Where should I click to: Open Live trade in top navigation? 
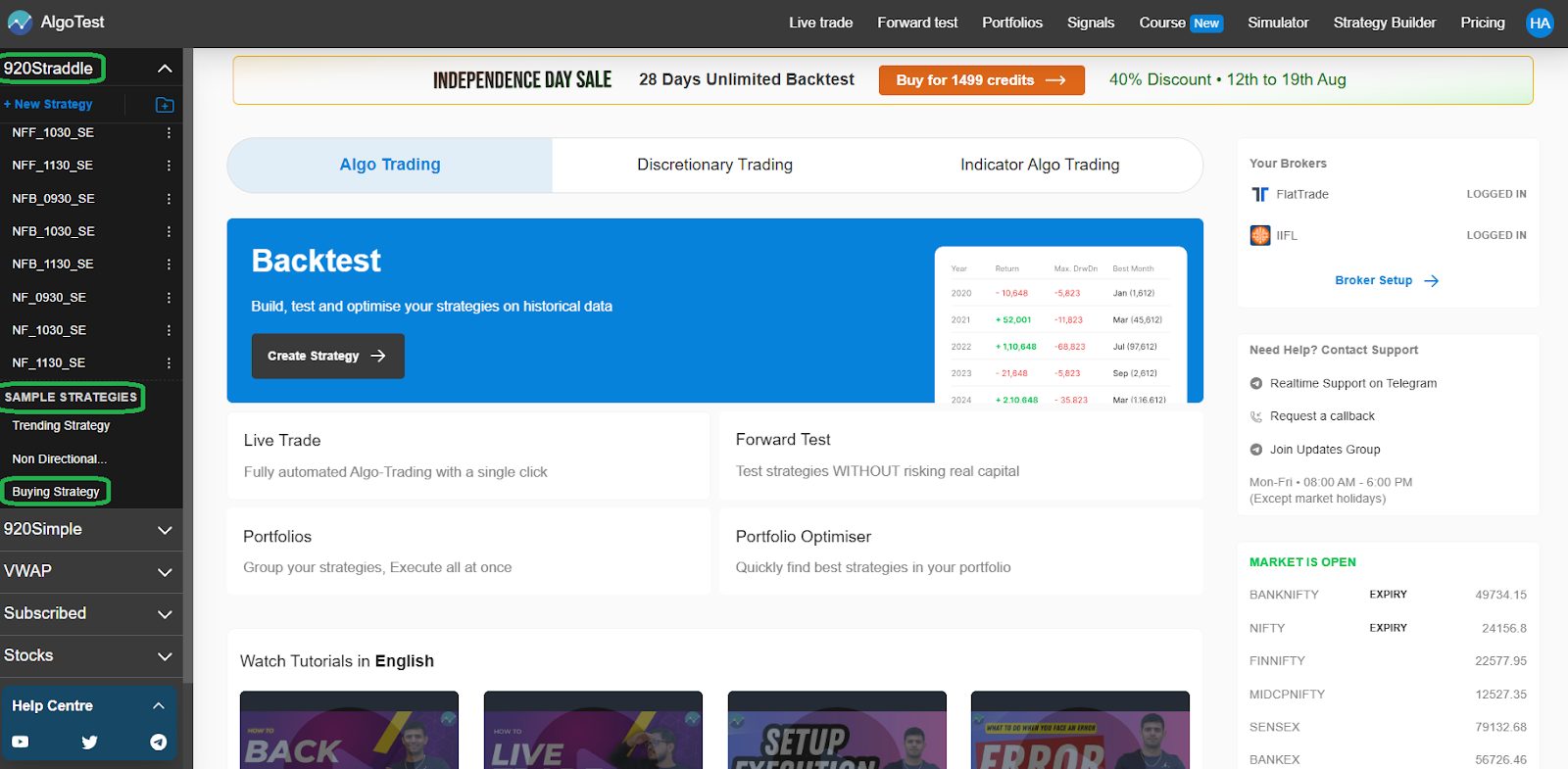(821, 23)
